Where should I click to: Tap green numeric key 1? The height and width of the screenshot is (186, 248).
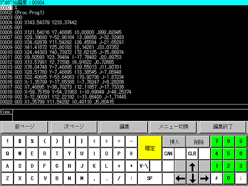(x=217, y=166)
